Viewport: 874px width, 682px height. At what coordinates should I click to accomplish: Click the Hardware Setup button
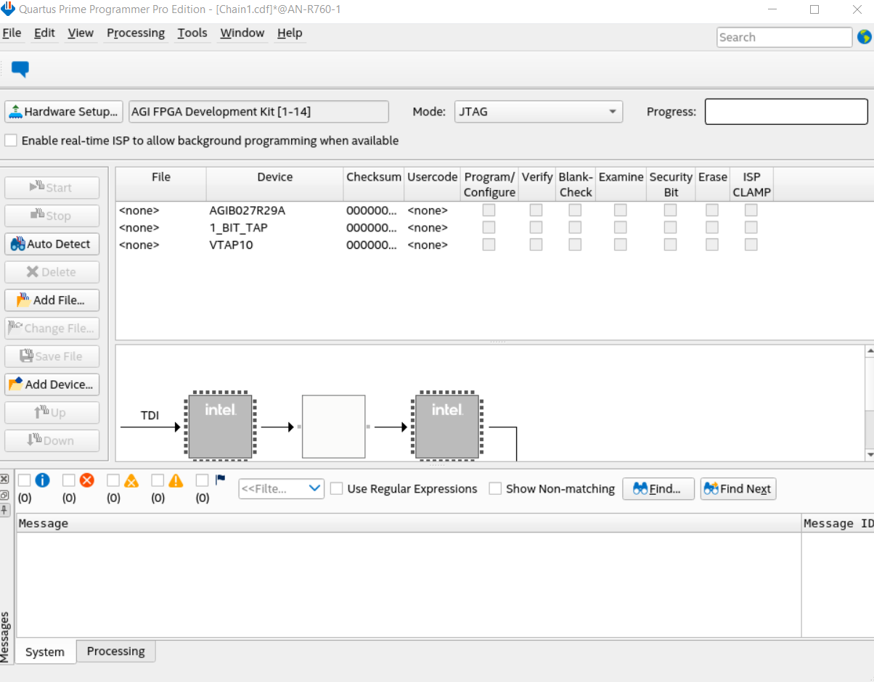pyautogui.click(x=64, y=112)
